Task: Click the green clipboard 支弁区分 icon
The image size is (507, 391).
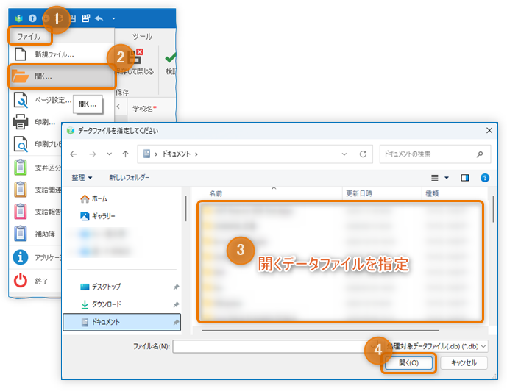Action: 21,168
